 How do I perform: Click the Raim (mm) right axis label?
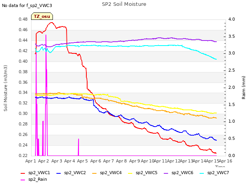click(x=244, y=88)
